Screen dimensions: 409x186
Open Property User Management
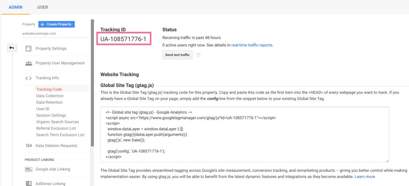pos(60,63)
